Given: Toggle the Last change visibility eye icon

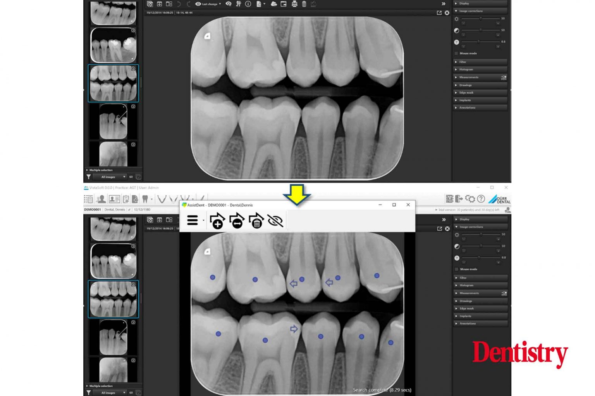Looking at the screenshot, I should pyautogui.click(x=198, y=5).
